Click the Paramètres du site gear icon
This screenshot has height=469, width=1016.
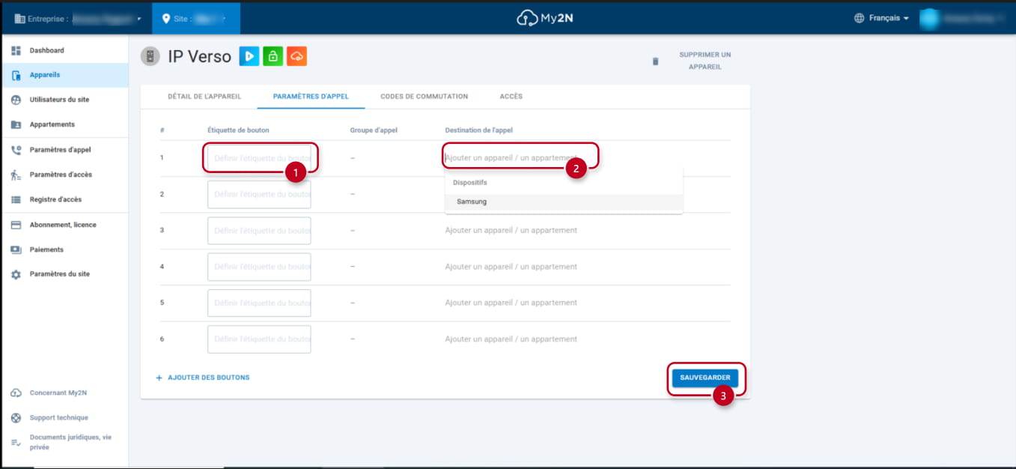[x=16, y=274]
